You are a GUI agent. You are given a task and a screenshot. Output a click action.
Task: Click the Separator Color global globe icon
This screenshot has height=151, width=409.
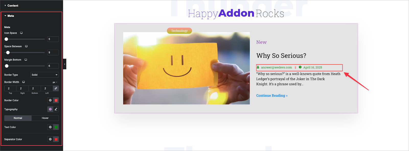coord(50,139)
